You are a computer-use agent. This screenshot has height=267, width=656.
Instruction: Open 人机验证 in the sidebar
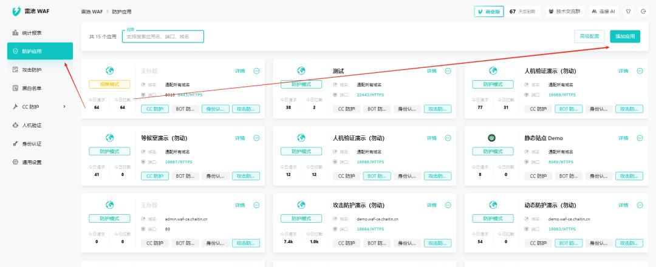(32, 125)
